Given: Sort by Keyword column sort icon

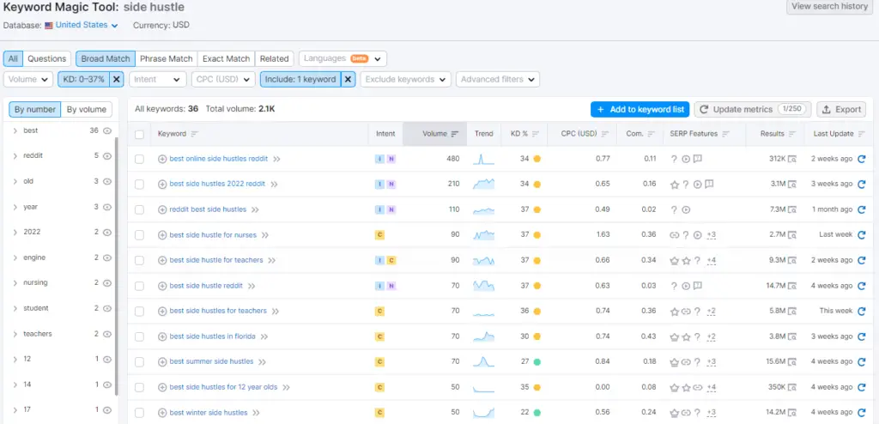Looking at the screenshot, I should coord(195,134).
